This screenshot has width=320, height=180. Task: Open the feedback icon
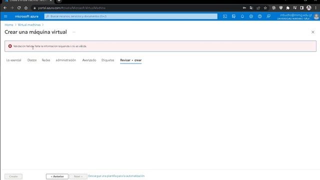pyautogui.click(x=268, y=16)
